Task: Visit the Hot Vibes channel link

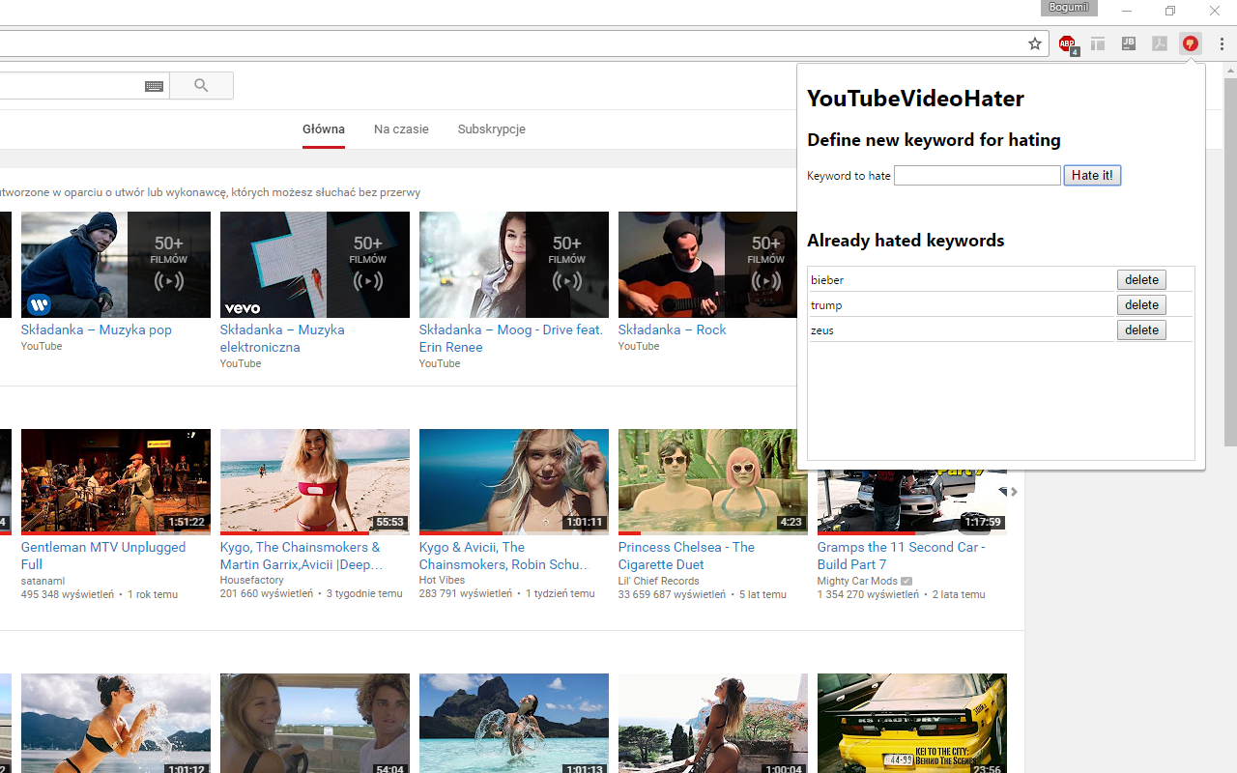Action: tap(442, 581)
